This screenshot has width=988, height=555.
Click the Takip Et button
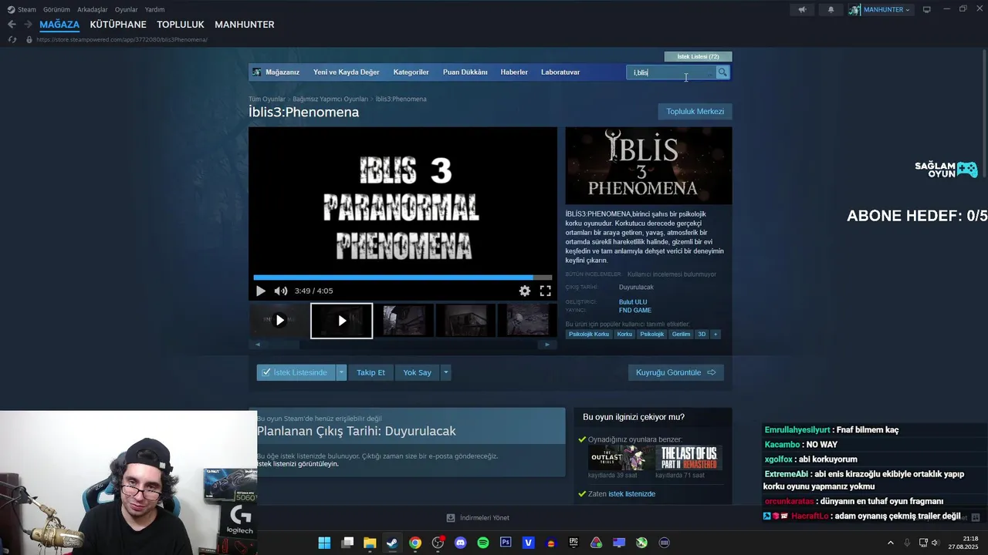point(370,372)
